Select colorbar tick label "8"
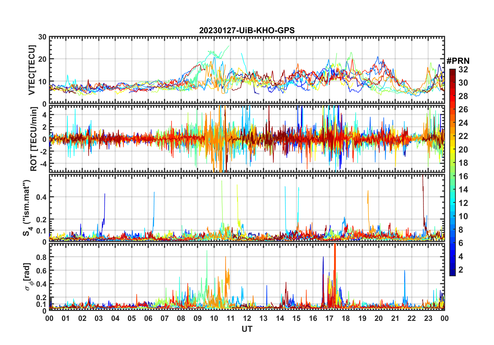This screenshot has height=345, width=494. tap(461, 230)
